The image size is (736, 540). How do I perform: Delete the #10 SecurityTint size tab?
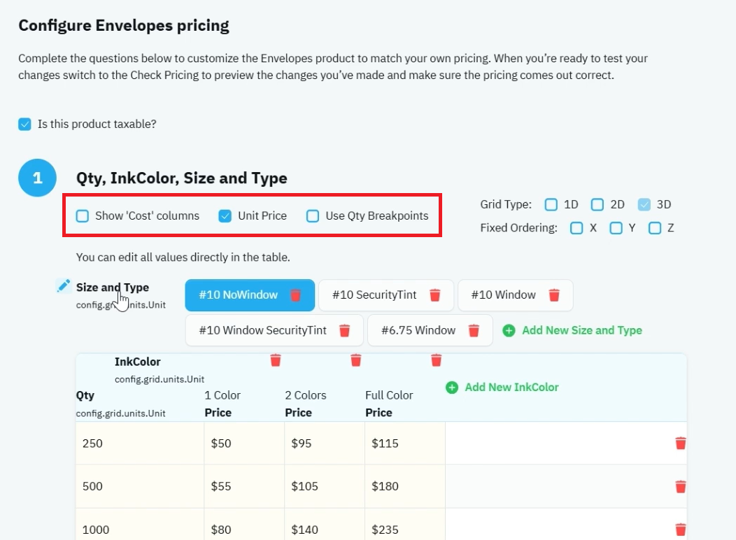[x=435, y=295]
